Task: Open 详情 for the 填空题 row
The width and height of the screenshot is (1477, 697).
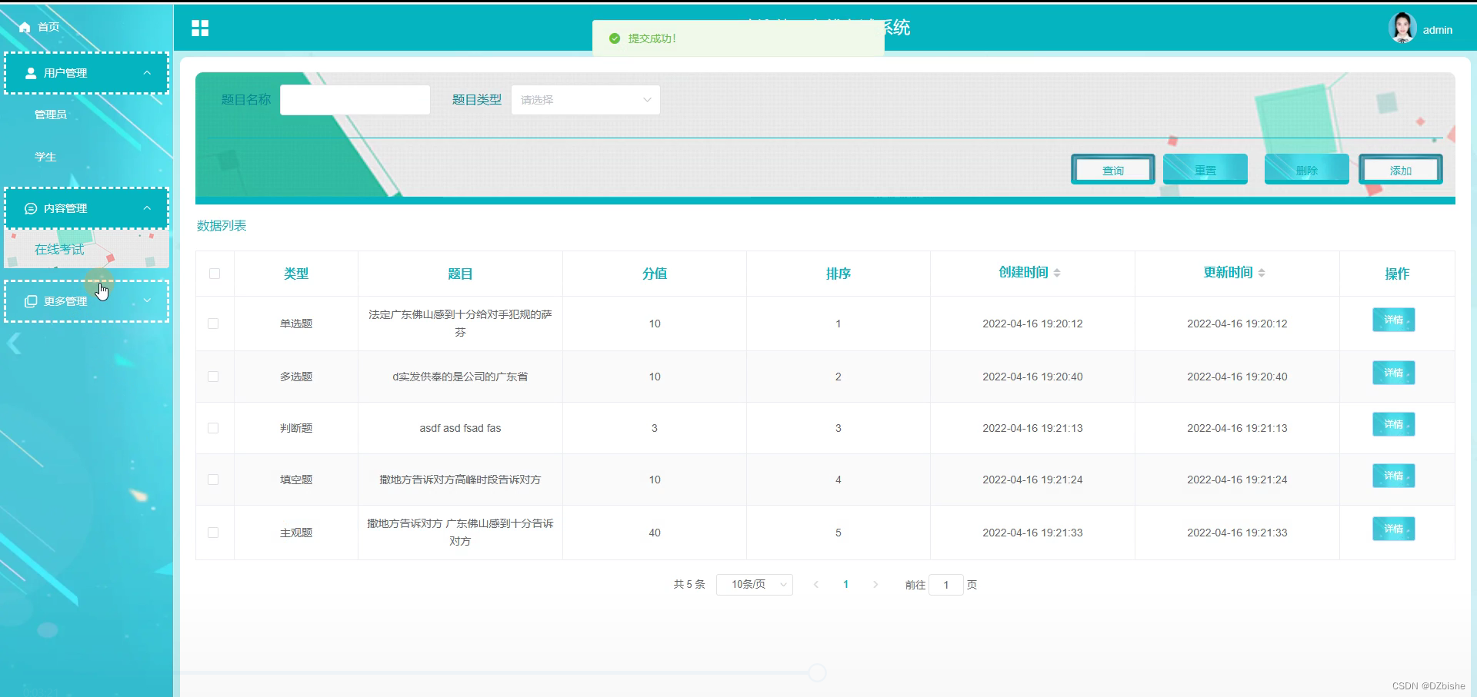Action: coord(1393,476)
